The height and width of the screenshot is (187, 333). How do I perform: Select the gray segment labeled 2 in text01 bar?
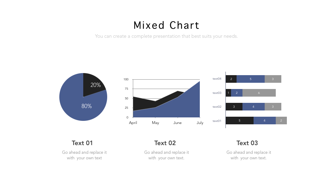pyautogui.click(x=281, y=121)
